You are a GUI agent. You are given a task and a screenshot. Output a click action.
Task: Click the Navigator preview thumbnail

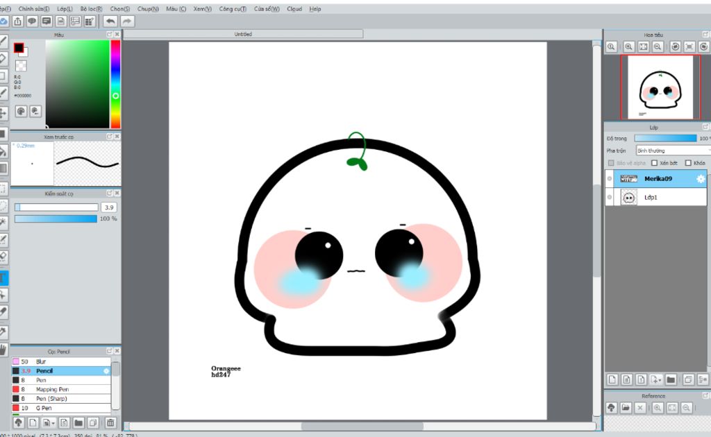pos(660,87)
